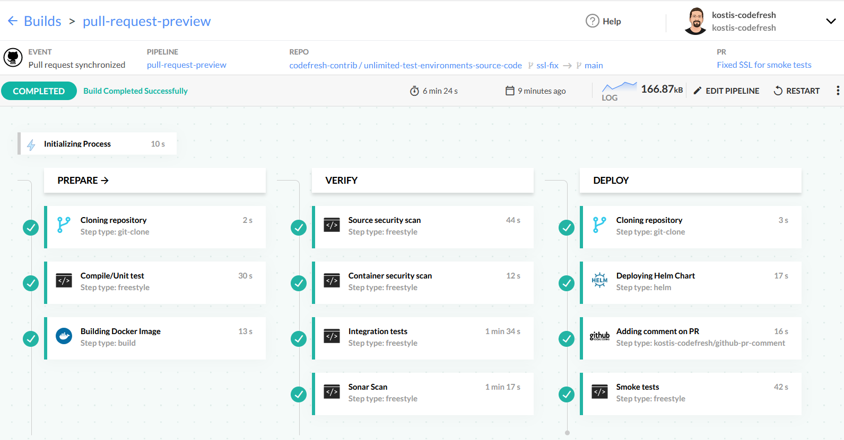
Task: Click green checkmark beside Smoke tests
Action: tap(567, 394)
